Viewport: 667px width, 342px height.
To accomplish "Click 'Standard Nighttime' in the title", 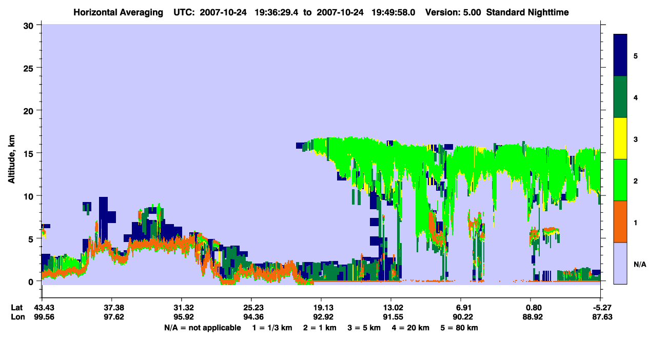I will [527, 12].
